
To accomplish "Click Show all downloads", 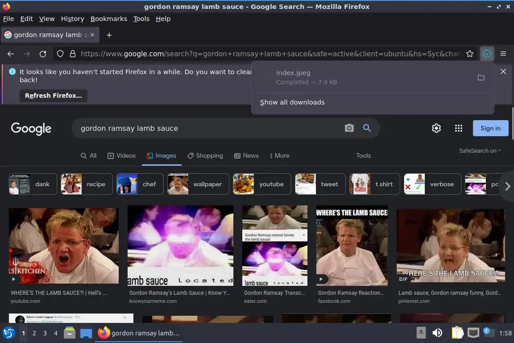I will pyautogui.click(x=292, y=102).
